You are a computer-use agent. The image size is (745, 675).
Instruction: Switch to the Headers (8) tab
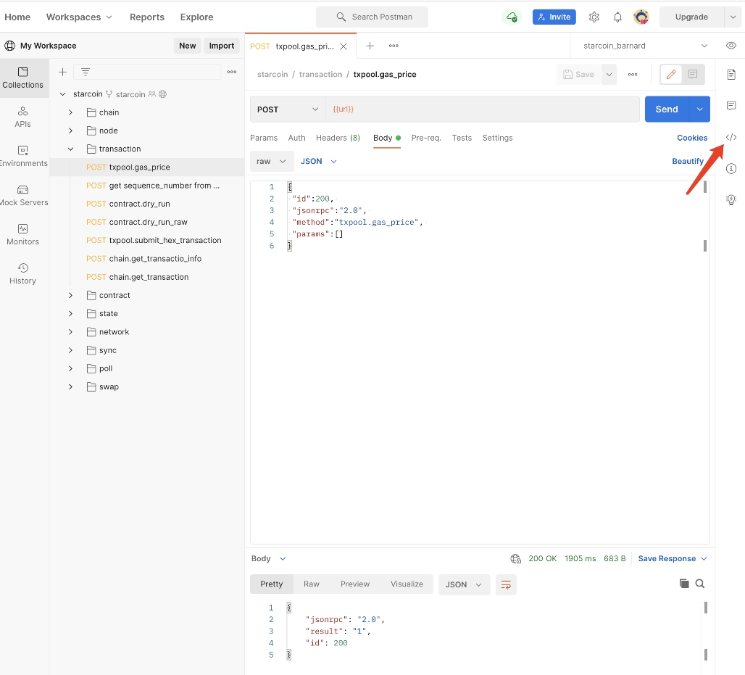(x=338, y=138)
